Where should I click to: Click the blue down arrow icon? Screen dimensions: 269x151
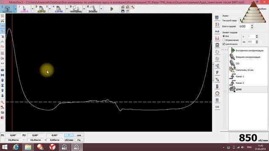(x=3, y=96)
